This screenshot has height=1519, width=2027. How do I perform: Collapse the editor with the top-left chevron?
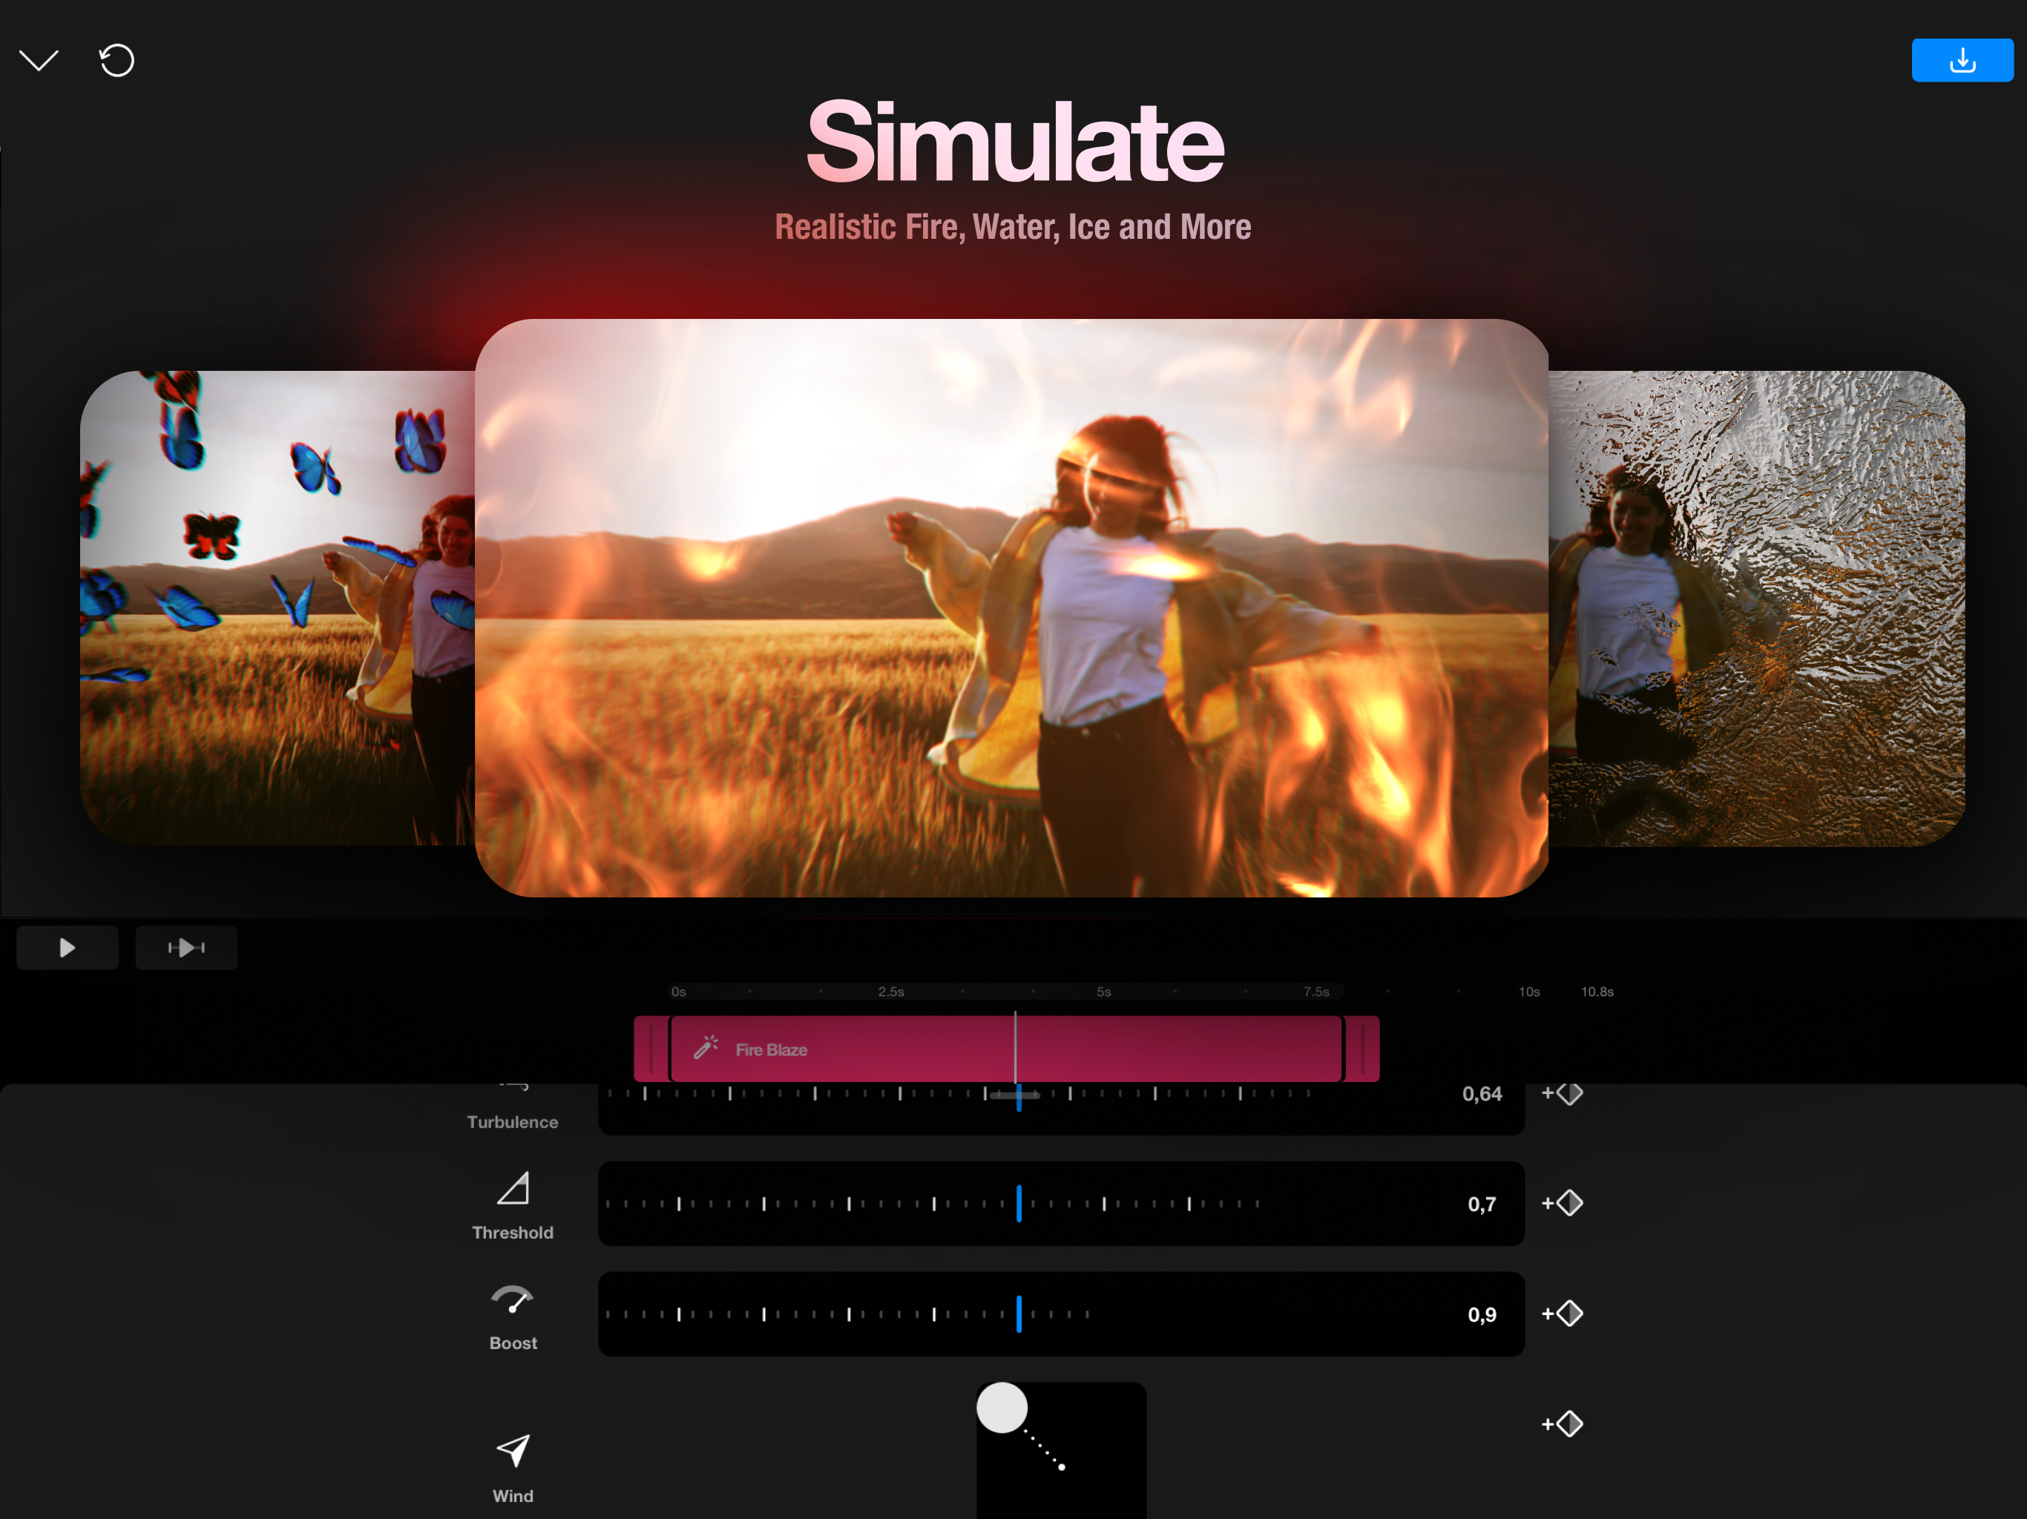click(39, 59)
